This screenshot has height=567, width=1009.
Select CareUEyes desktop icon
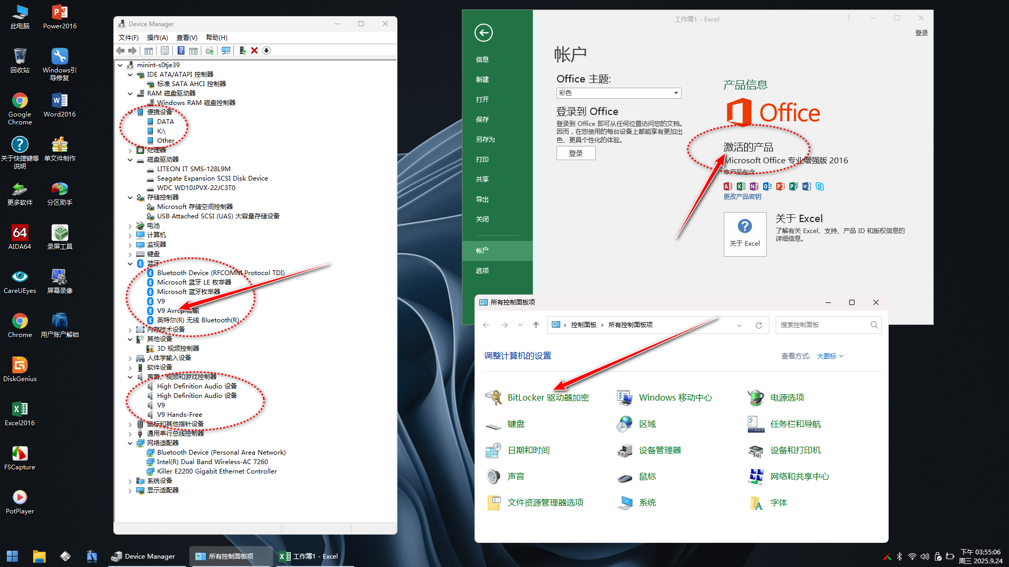(20, 281)
